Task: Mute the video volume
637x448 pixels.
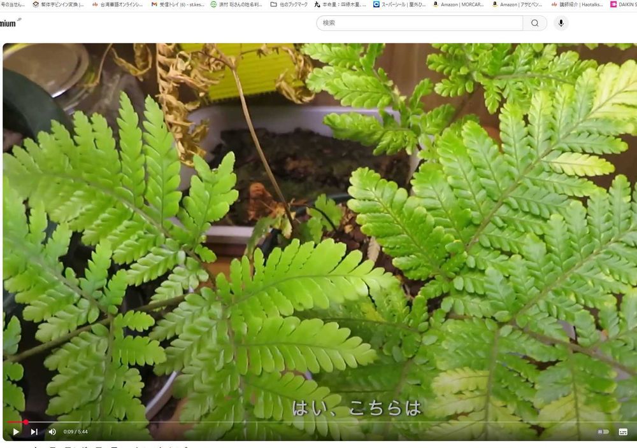Action: [x=52, y=431]
